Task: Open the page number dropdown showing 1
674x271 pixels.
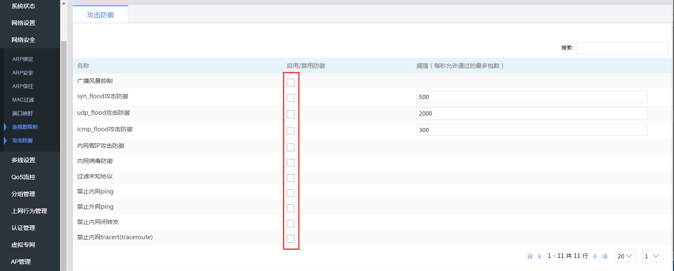Action: coord(652,256)
